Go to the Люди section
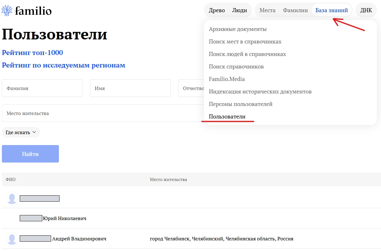 [239, 10]
